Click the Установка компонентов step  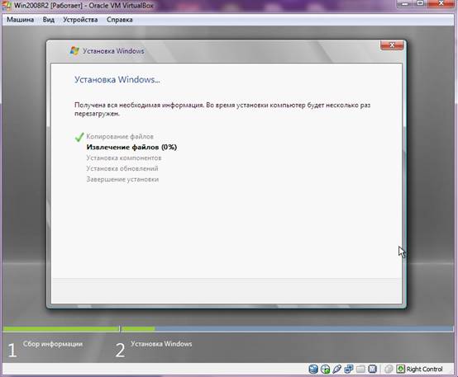(124, 158)
